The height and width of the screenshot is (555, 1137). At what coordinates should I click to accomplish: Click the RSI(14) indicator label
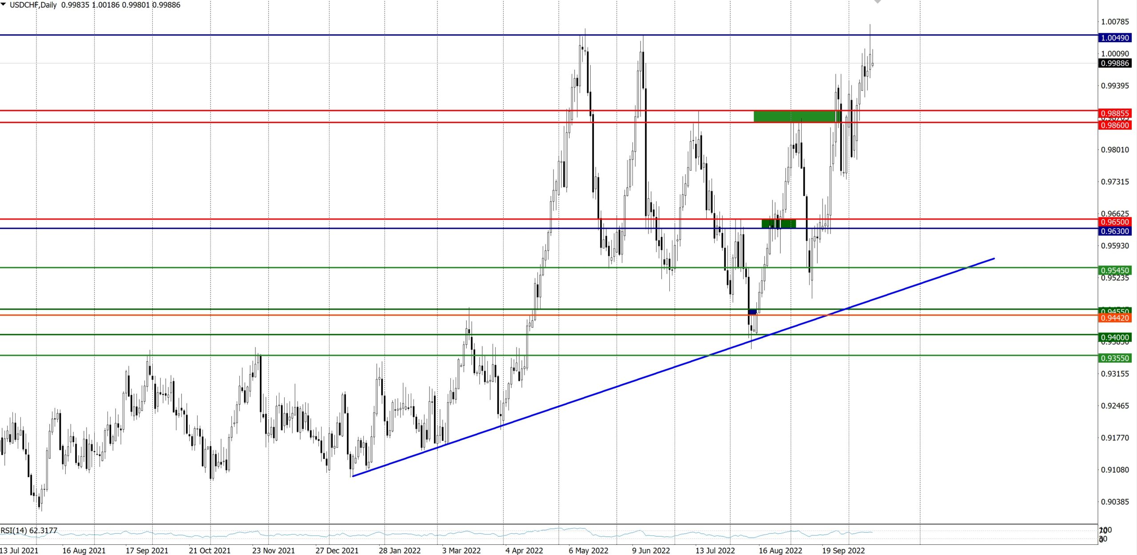click(29, 531)
